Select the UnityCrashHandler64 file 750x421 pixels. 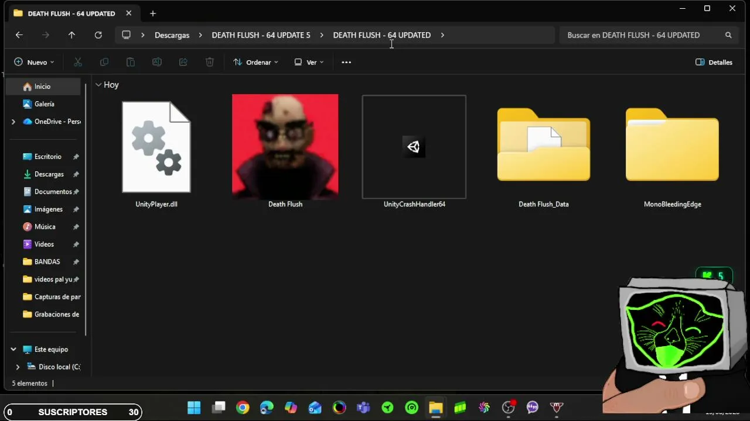414,151
